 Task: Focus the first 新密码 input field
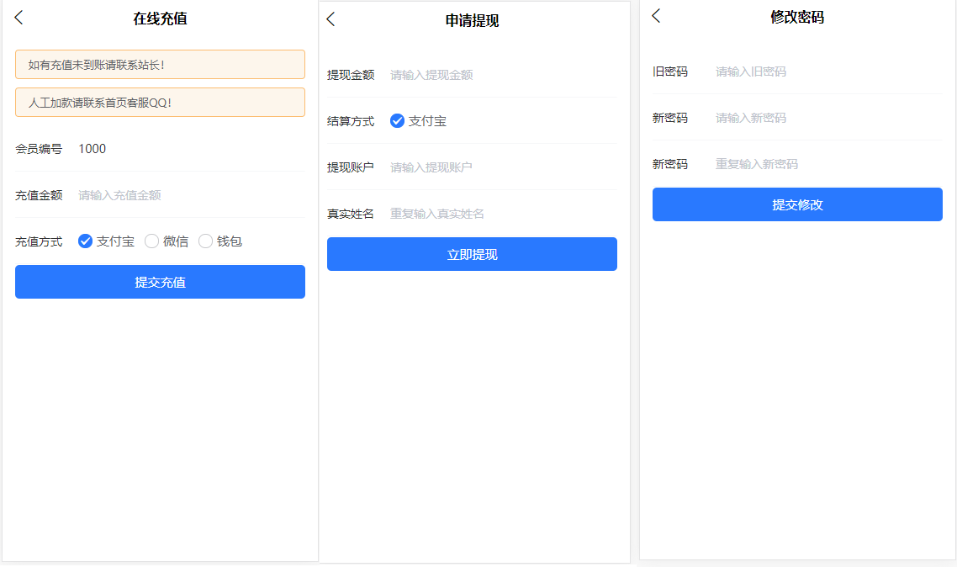pos(827,118)
